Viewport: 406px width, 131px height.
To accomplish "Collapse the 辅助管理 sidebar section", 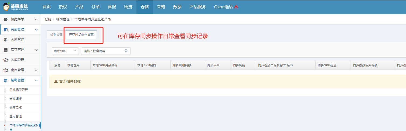I will tap(36, 80).
